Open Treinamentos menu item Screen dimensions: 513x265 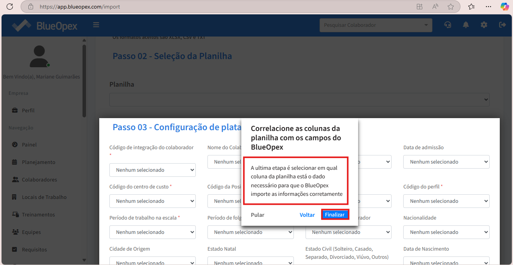[38, 214]
